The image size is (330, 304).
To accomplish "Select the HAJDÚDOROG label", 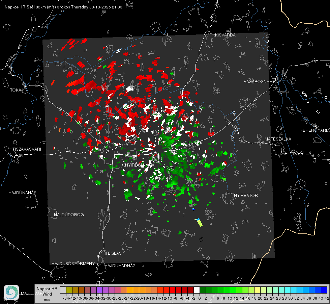I will coord(69,214).
